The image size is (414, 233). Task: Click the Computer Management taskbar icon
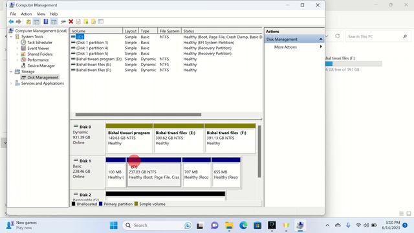300,225
